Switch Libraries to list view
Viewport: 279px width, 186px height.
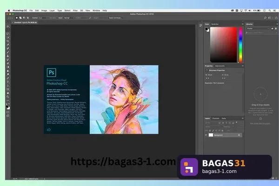276,28
